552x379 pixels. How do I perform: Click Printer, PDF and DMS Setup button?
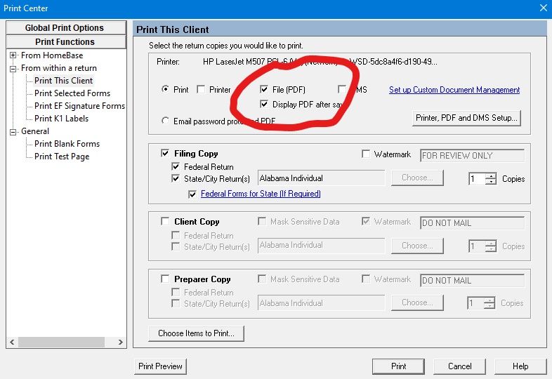point(467,118)
